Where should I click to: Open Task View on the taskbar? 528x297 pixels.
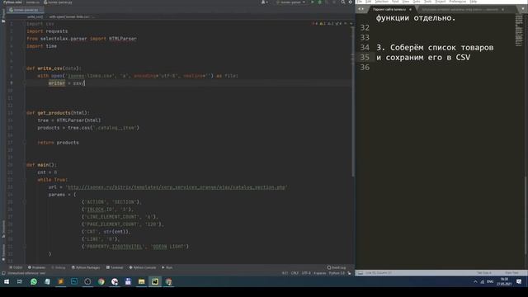pos(20,281)
